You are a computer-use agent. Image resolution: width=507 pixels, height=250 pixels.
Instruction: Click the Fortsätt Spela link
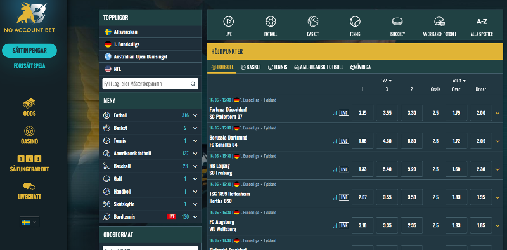pos(29,66)
